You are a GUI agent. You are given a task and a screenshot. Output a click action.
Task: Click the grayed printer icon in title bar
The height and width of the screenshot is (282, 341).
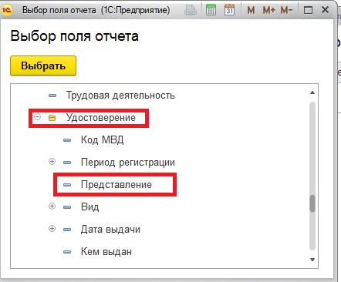click(191, 10)
